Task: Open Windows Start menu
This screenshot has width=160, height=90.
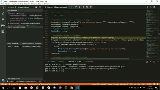Action: (3, 88)
